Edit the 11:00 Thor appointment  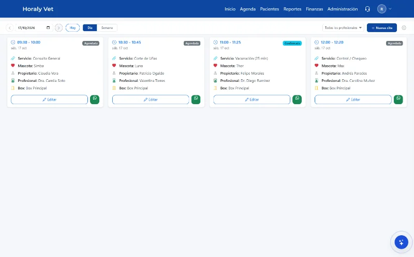252,99
